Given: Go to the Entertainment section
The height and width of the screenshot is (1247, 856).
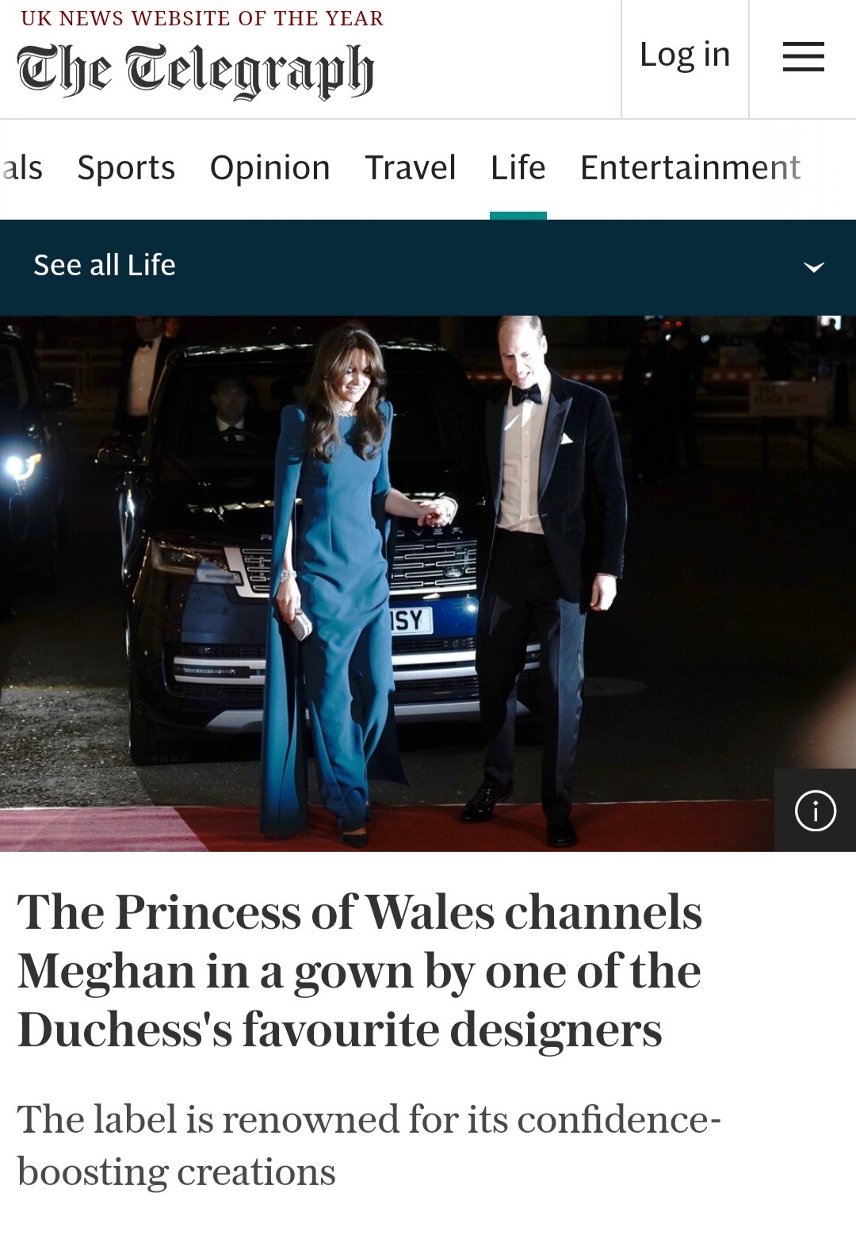Looking at the screenshot, I should click(690, 168).
